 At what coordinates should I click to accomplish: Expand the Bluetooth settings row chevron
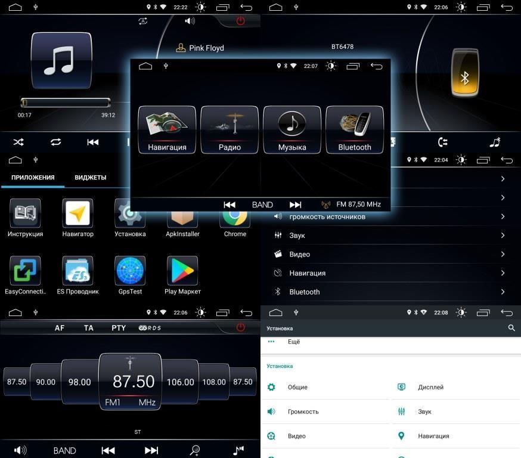[x=503, y=292]
